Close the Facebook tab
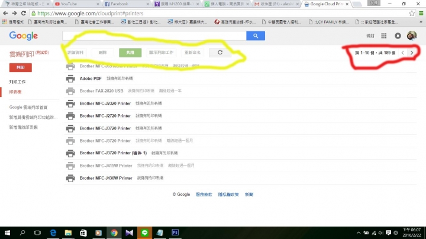The image size is (426, 239). (148, 4)
